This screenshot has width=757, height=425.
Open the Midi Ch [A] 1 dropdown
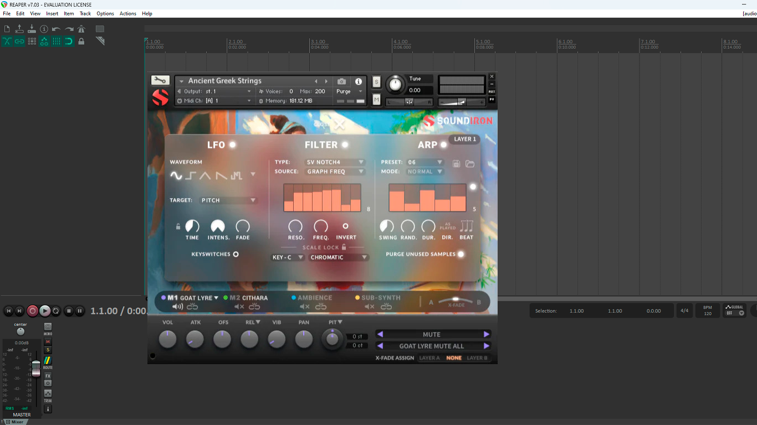(214, 101)
